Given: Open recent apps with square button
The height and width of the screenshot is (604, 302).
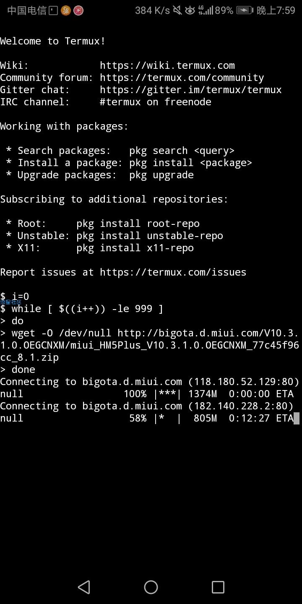Looking at the screenshot, I should pyautogui.click(x=218, y=587).
